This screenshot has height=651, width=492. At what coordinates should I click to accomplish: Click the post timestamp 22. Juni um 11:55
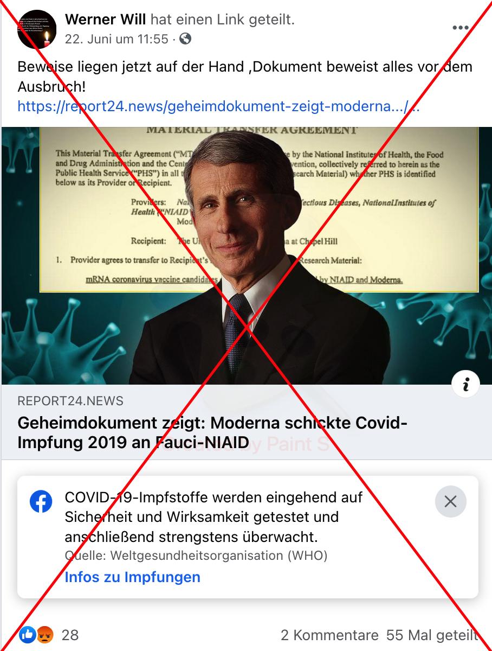[116, 39]
